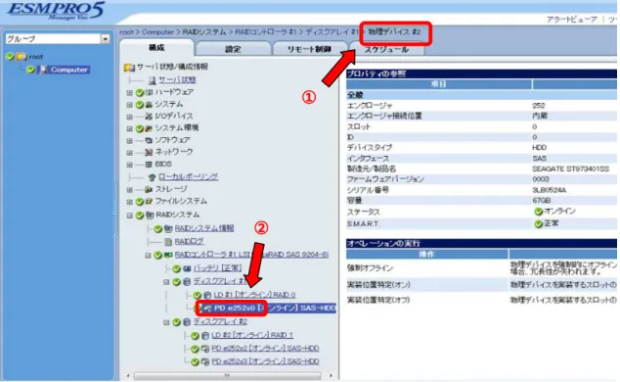Click the ESMPRO5 Manager logo

click(x=56, y=11)
